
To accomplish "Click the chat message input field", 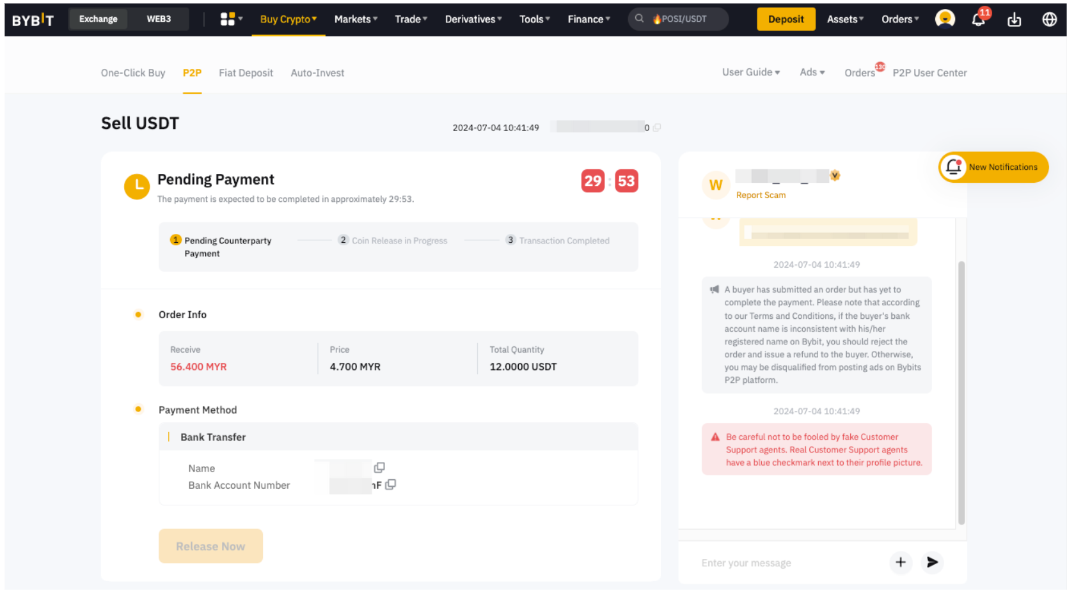I will point(787,563).
